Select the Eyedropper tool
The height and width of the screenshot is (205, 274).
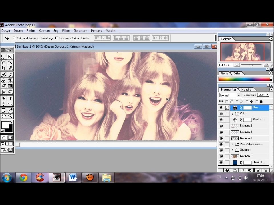(x=10, y=110)
